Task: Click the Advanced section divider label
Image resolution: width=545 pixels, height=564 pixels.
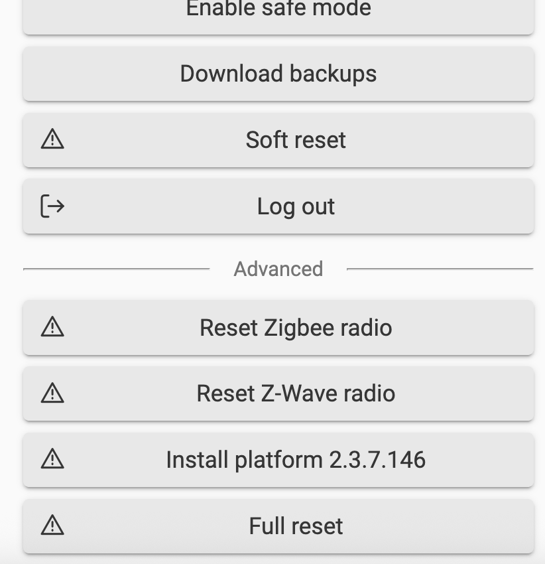Action: tap(278, 269)
